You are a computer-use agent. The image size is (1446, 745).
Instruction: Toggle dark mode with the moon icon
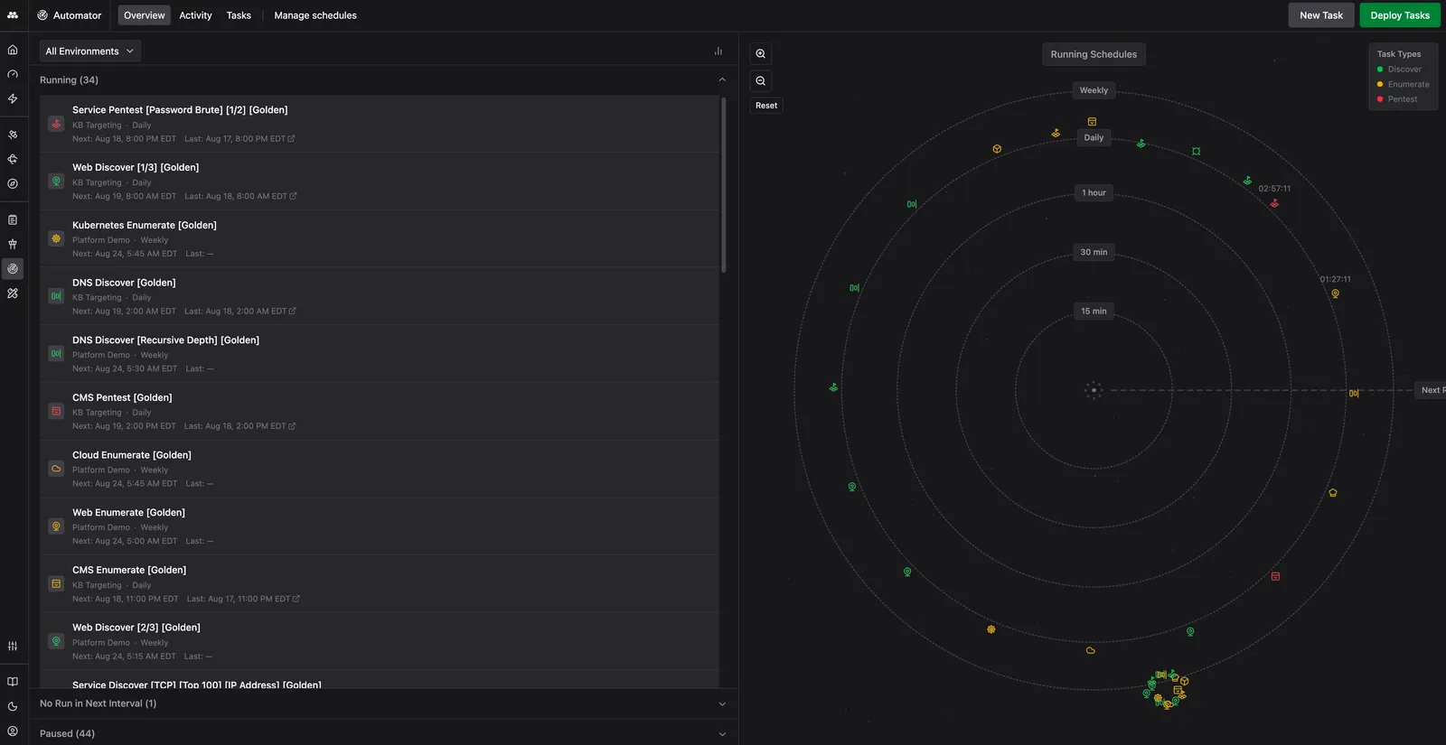coord(13,706)
